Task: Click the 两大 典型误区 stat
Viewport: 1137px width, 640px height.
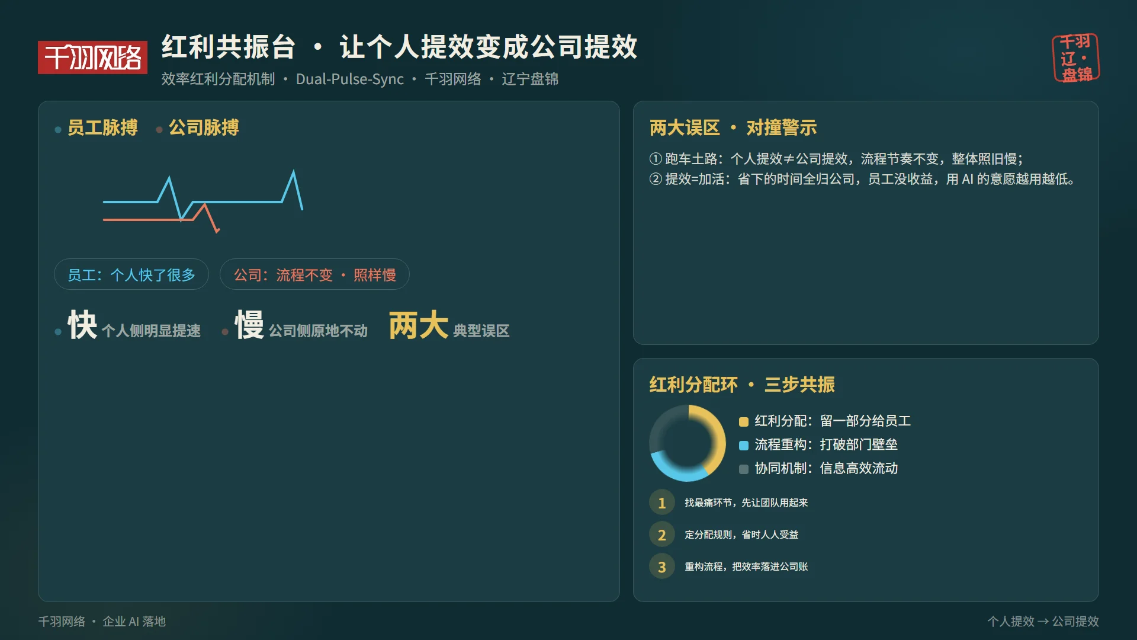Action: click(449, 325)
